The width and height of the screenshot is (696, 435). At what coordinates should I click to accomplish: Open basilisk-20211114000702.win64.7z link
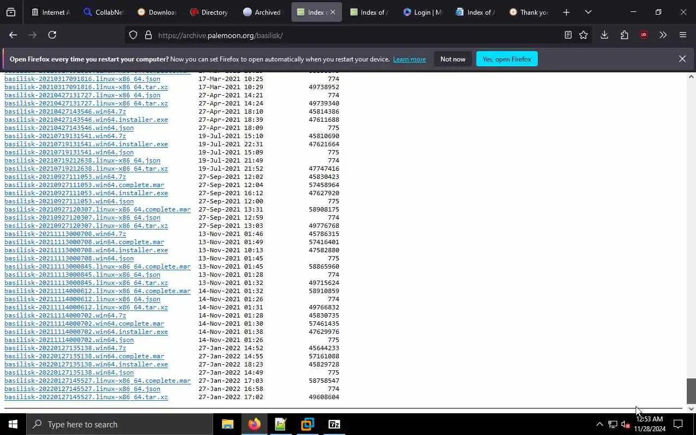(x=65, y=315)
